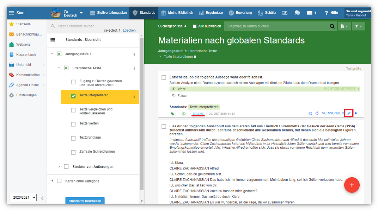Go to the Ergebnisse tab
Viewport: 378px width, 211px height.
(x=211, y=13)
